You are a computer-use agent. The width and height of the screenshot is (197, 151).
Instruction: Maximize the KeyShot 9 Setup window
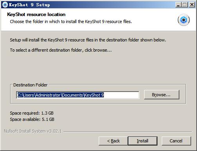click(x=185, y=5)
